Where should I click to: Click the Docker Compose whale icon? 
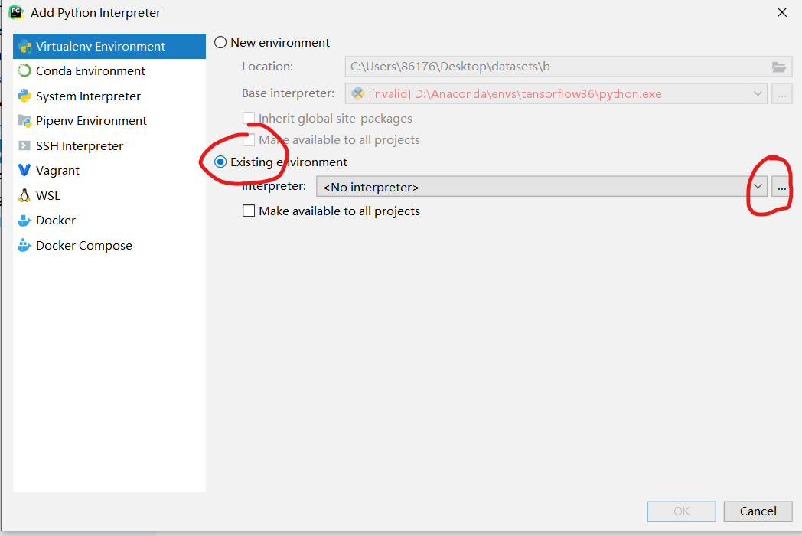pyautogui.click(x=24, y=245)
